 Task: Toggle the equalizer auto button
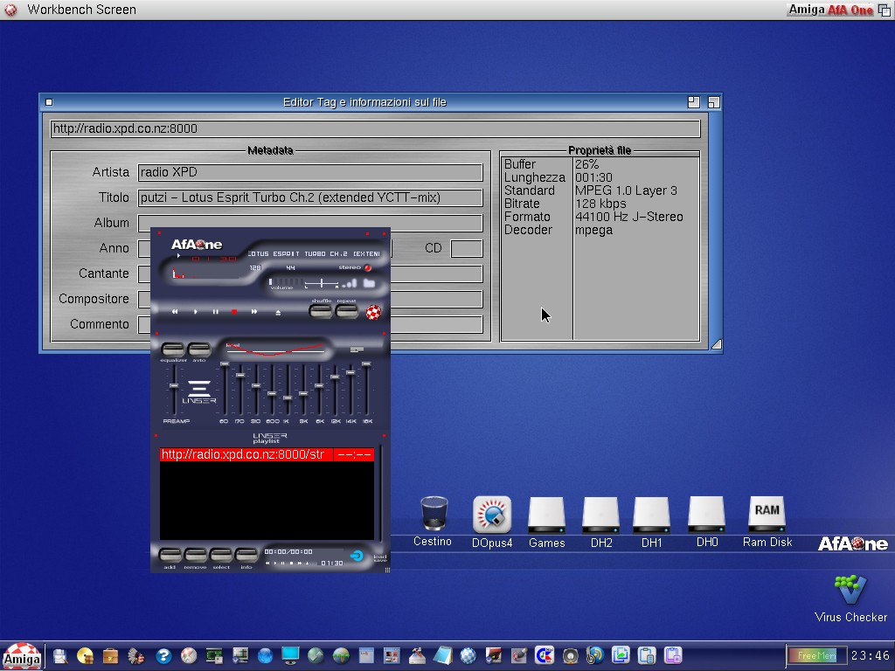click(199, 350)
